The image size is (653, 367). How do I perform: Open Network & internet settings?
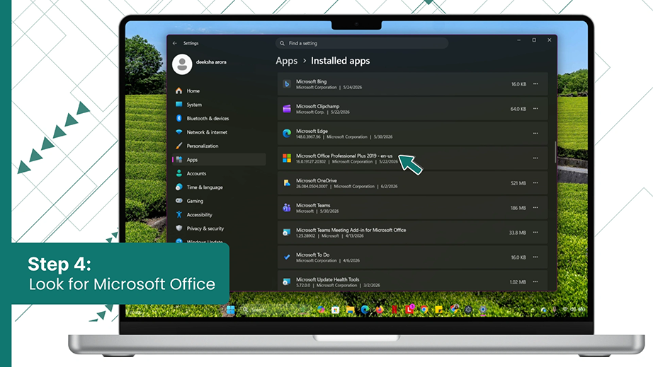pyautogui.click(x=219, y=132)
